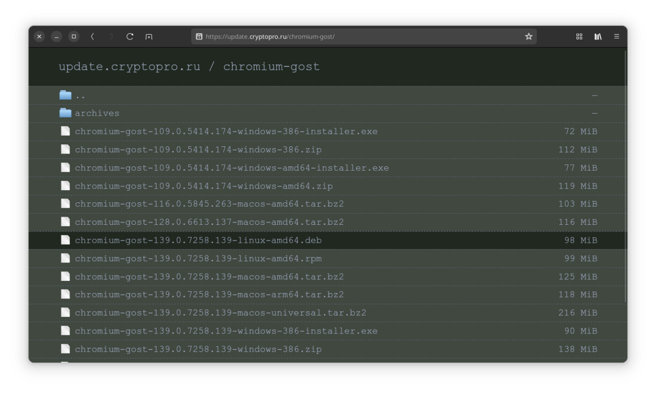The image size is (656, 394).
Task: Click the 125 MiB size value
Action: pyautogui.click(x=578, y=276)
